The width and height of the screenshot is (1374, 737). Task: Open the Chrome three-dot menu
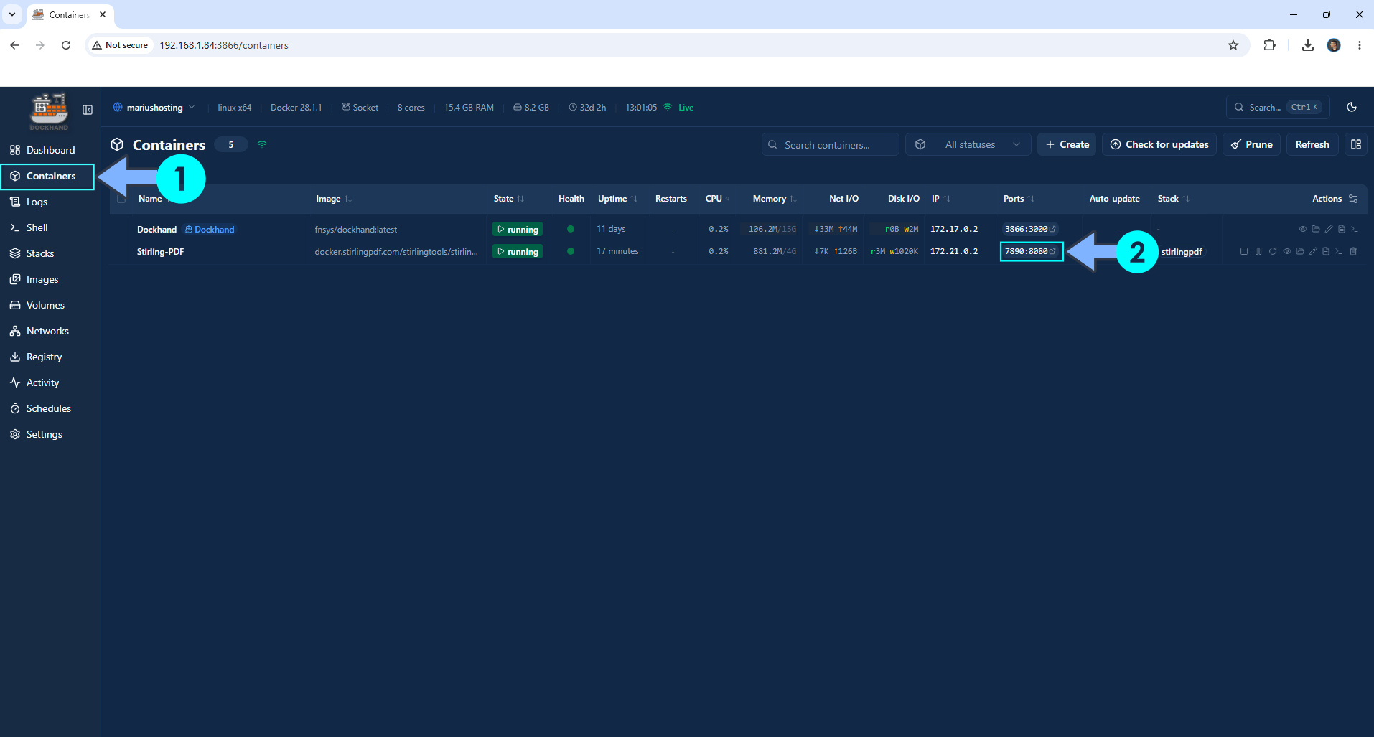(1360, 45)
